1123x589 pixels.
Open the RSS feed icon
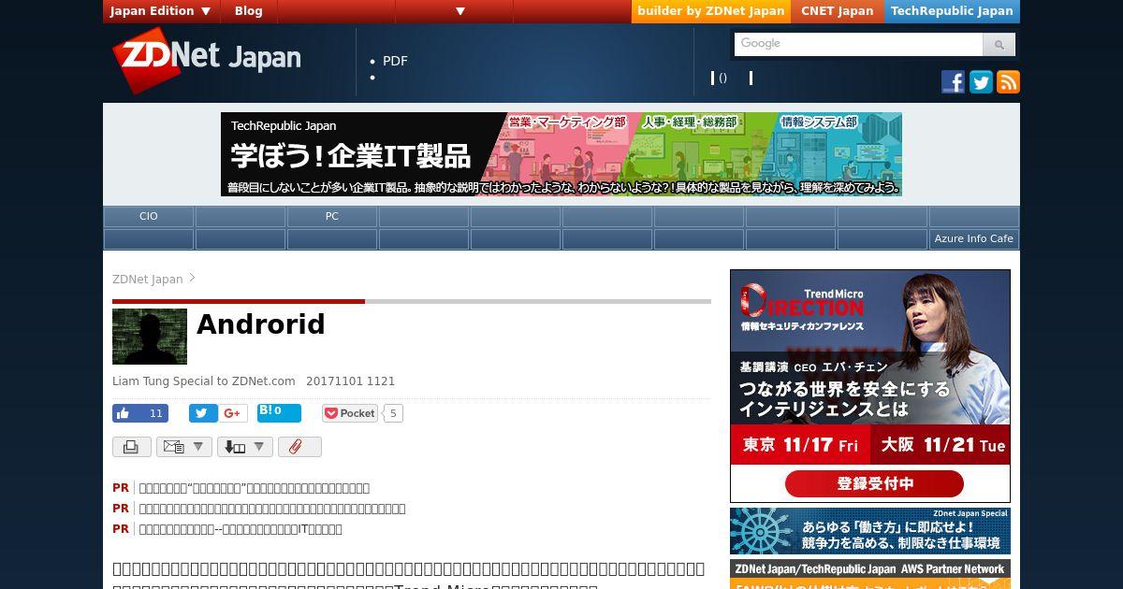pyautogui.click(x=1008, y=82)
